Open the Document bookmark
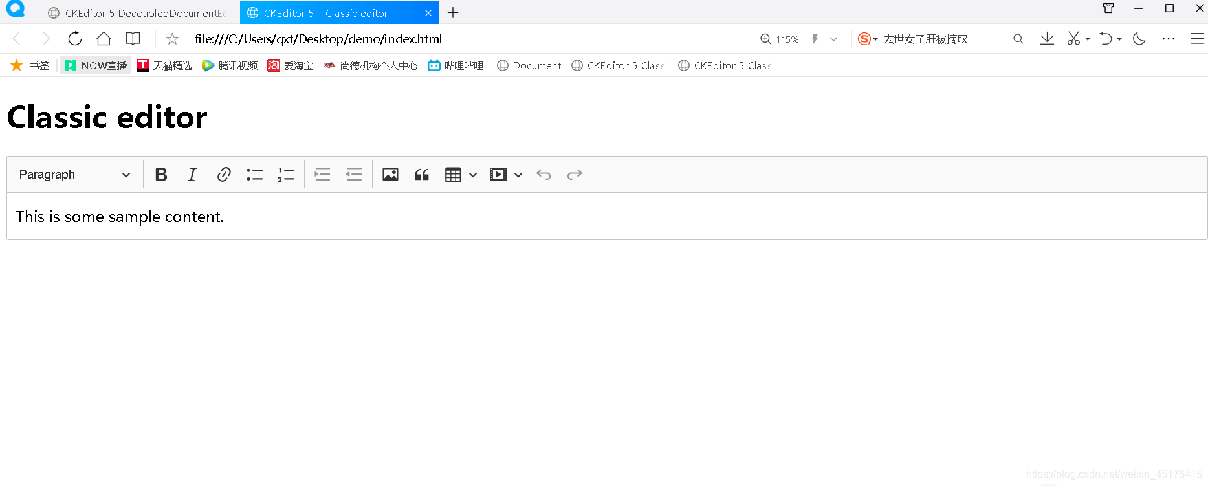The width and height of the screenshot is (1208, 486). [529, 65]
